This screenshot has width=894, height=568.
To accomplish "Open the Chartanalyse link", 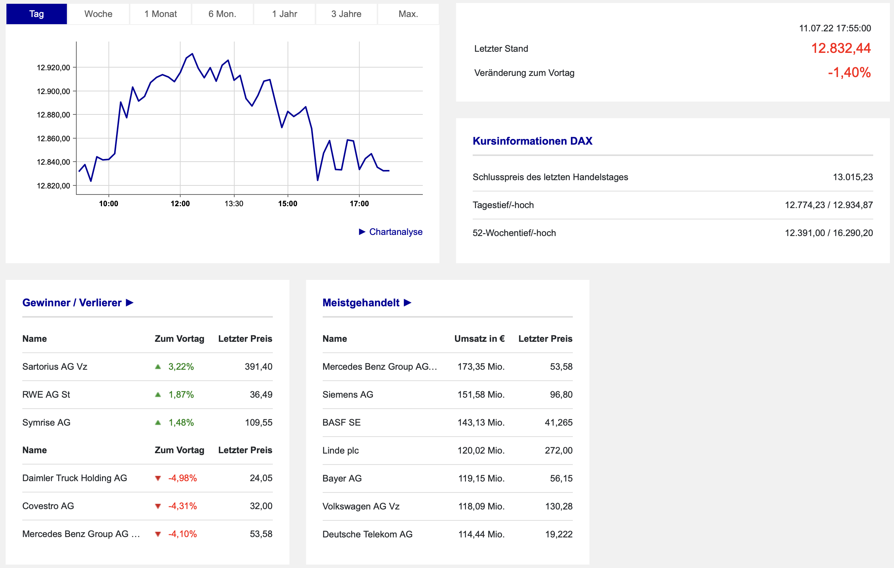I will coord(396,232).
